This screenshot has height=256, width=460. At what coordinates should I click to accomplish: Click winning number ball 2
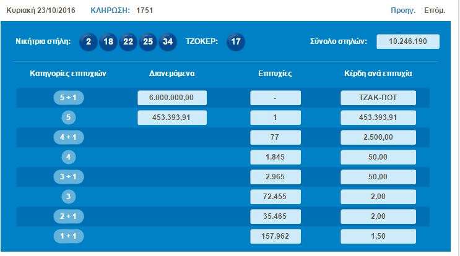point(90,42)
